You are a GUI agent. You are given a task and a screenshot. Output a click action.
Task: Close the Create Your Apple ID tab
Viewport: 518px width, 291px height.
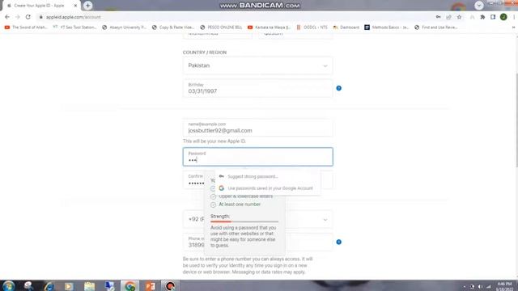[75, 6]
